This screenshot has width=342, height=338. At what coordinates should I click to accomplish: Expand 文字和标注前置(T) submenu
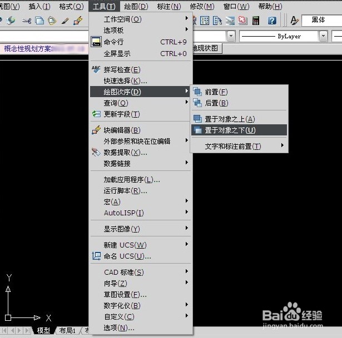click(239, 147)
